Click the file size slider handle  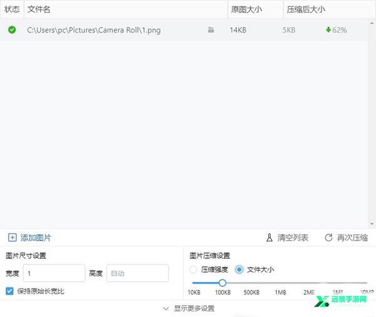[222, 283]
